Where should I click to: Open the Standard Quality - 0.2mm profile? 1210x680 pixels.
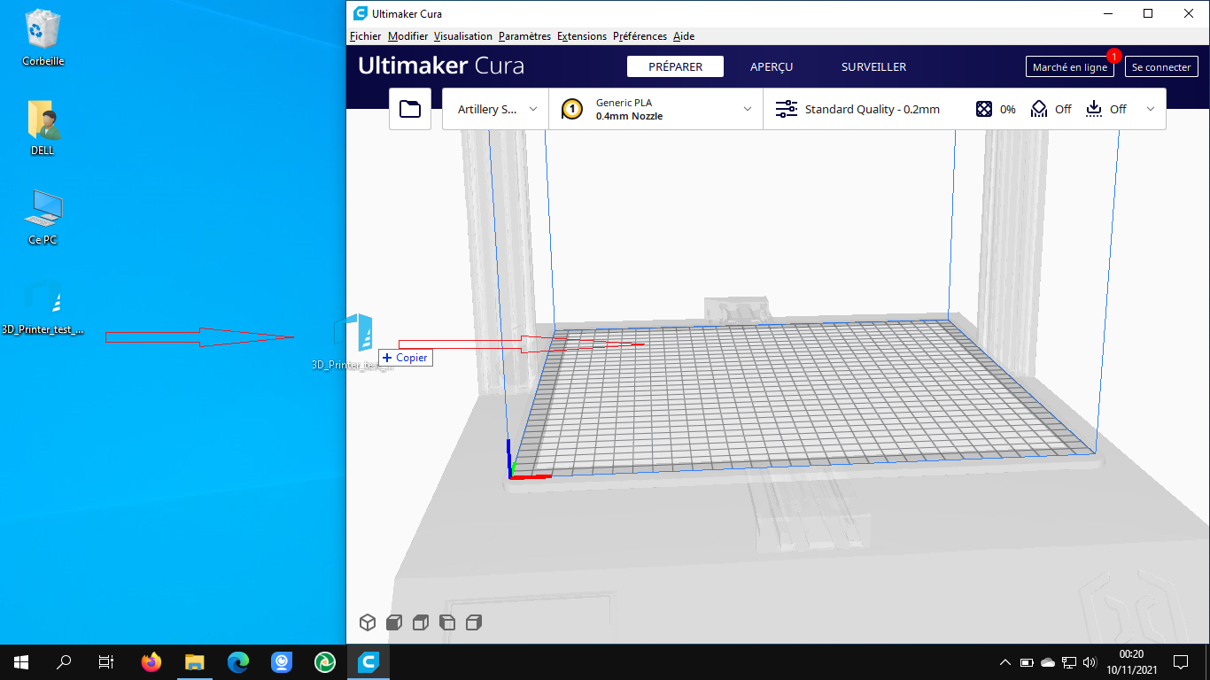click(x=872, y=110)
